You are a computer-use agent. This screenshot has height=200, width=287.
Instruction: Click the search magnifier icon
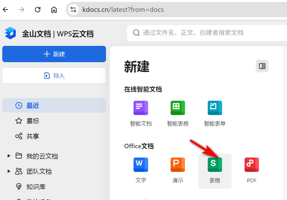pos(136,33)
